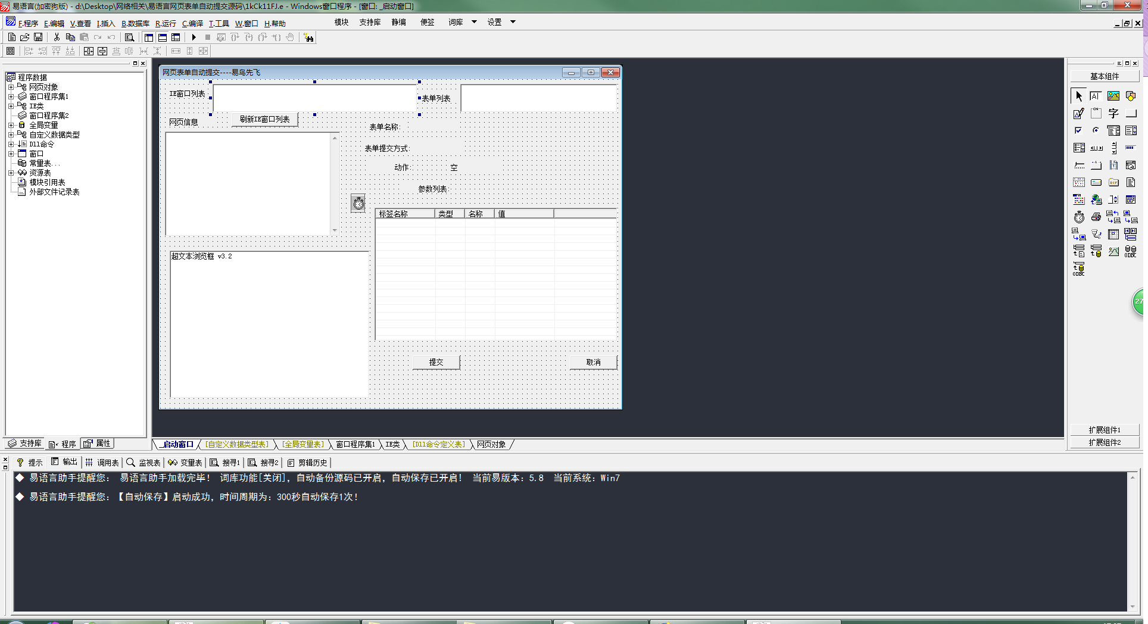Click the 网页信息 listbox scrollbar
The image size is (1148, 624).
[335, 184]
